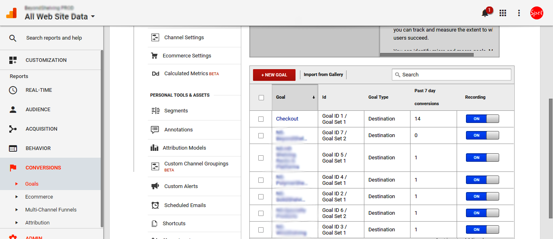Image resolution: width=553 pixels, height=239 pixels.
Task: Open the Segments settings item
Action: tap(176, 111)
